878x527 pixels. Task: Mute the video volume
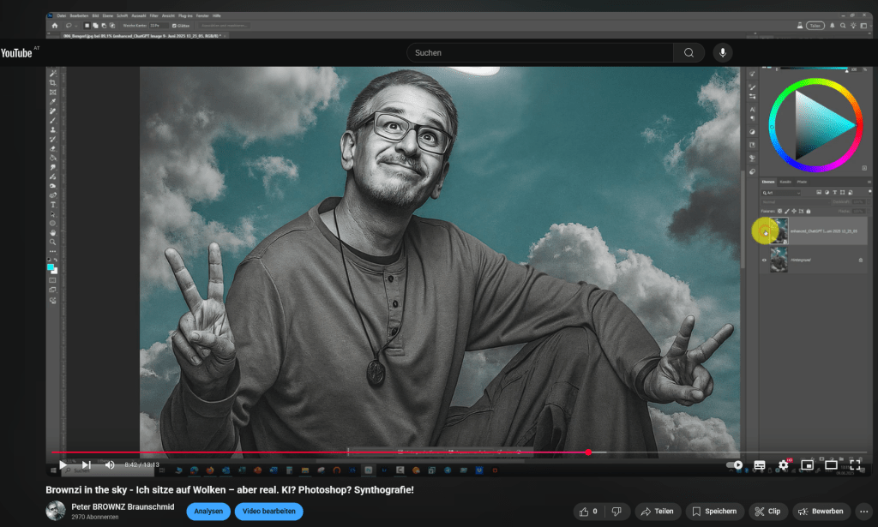(x=110, y=464)
